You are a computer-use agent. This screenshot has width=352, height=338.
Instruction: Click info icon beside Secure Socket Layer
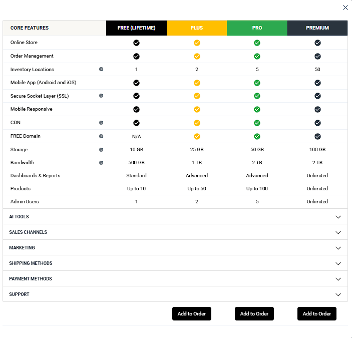pos(101,96)
